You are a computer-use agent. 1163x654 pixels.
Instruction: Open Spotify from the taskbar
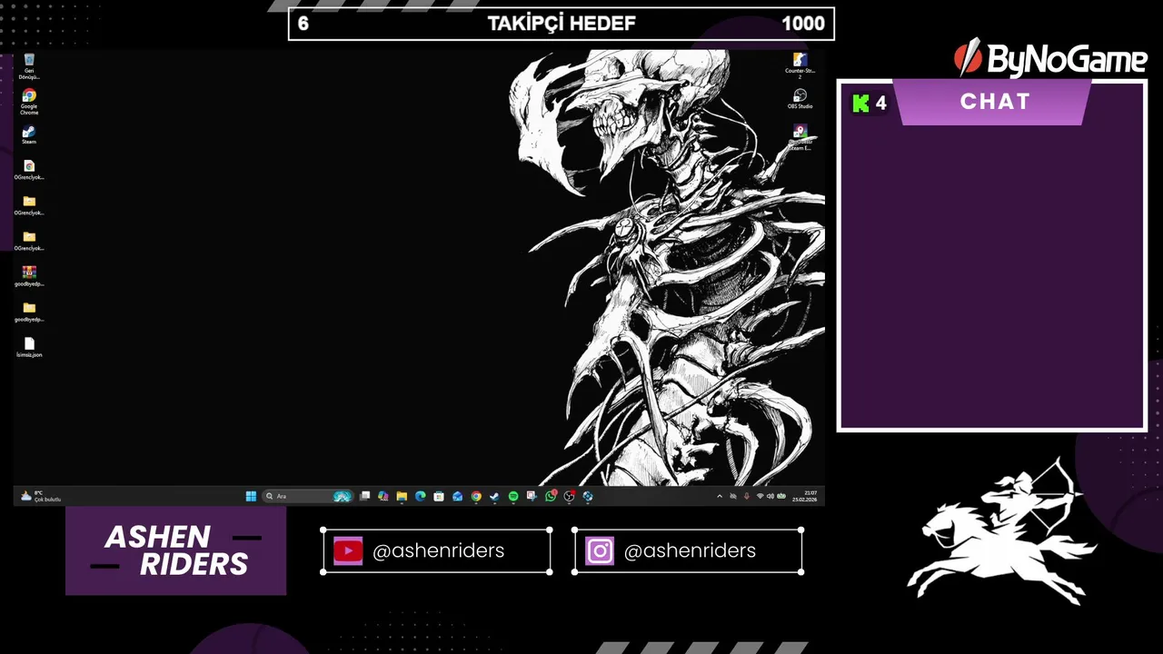pyautogui.click(x=513, y=496)
